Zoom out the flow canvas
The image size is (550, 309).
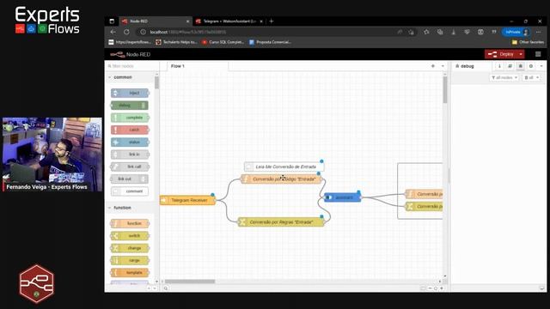pyautogui.click(x=430, y=288)
